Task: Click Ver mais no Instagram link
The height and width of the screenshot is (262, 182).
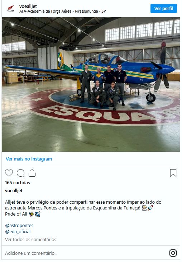Action: [x=29, y=159]
